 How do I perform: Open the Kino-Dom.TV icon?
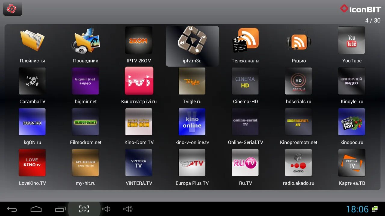(139, 122)
